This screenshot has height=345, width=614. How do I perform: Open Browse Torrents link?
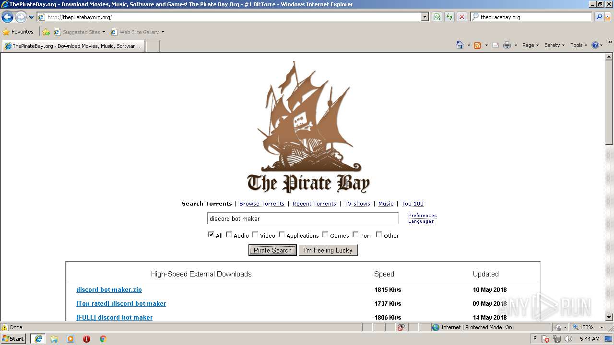(x=262, y=204)
